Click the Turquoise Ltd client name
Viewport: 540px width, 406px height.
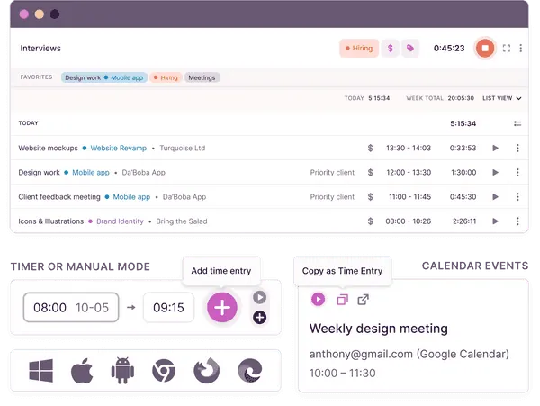[182, 148]
